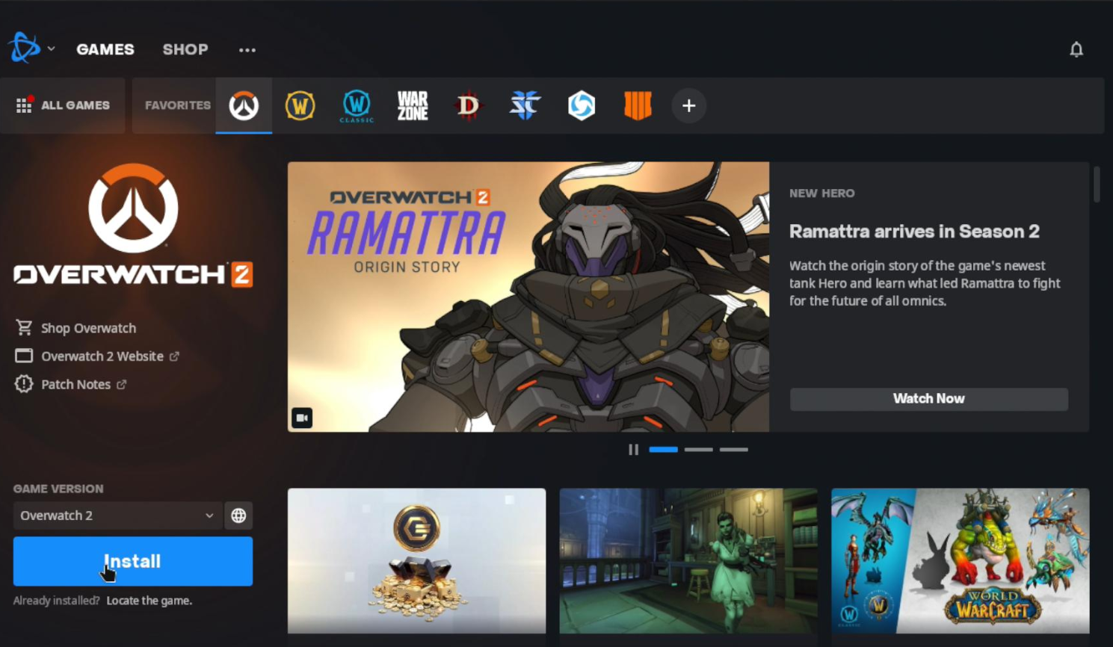Open the Overwatch coins thumbnail
This screenshot has width=1113, height=647.
(416, 561)
